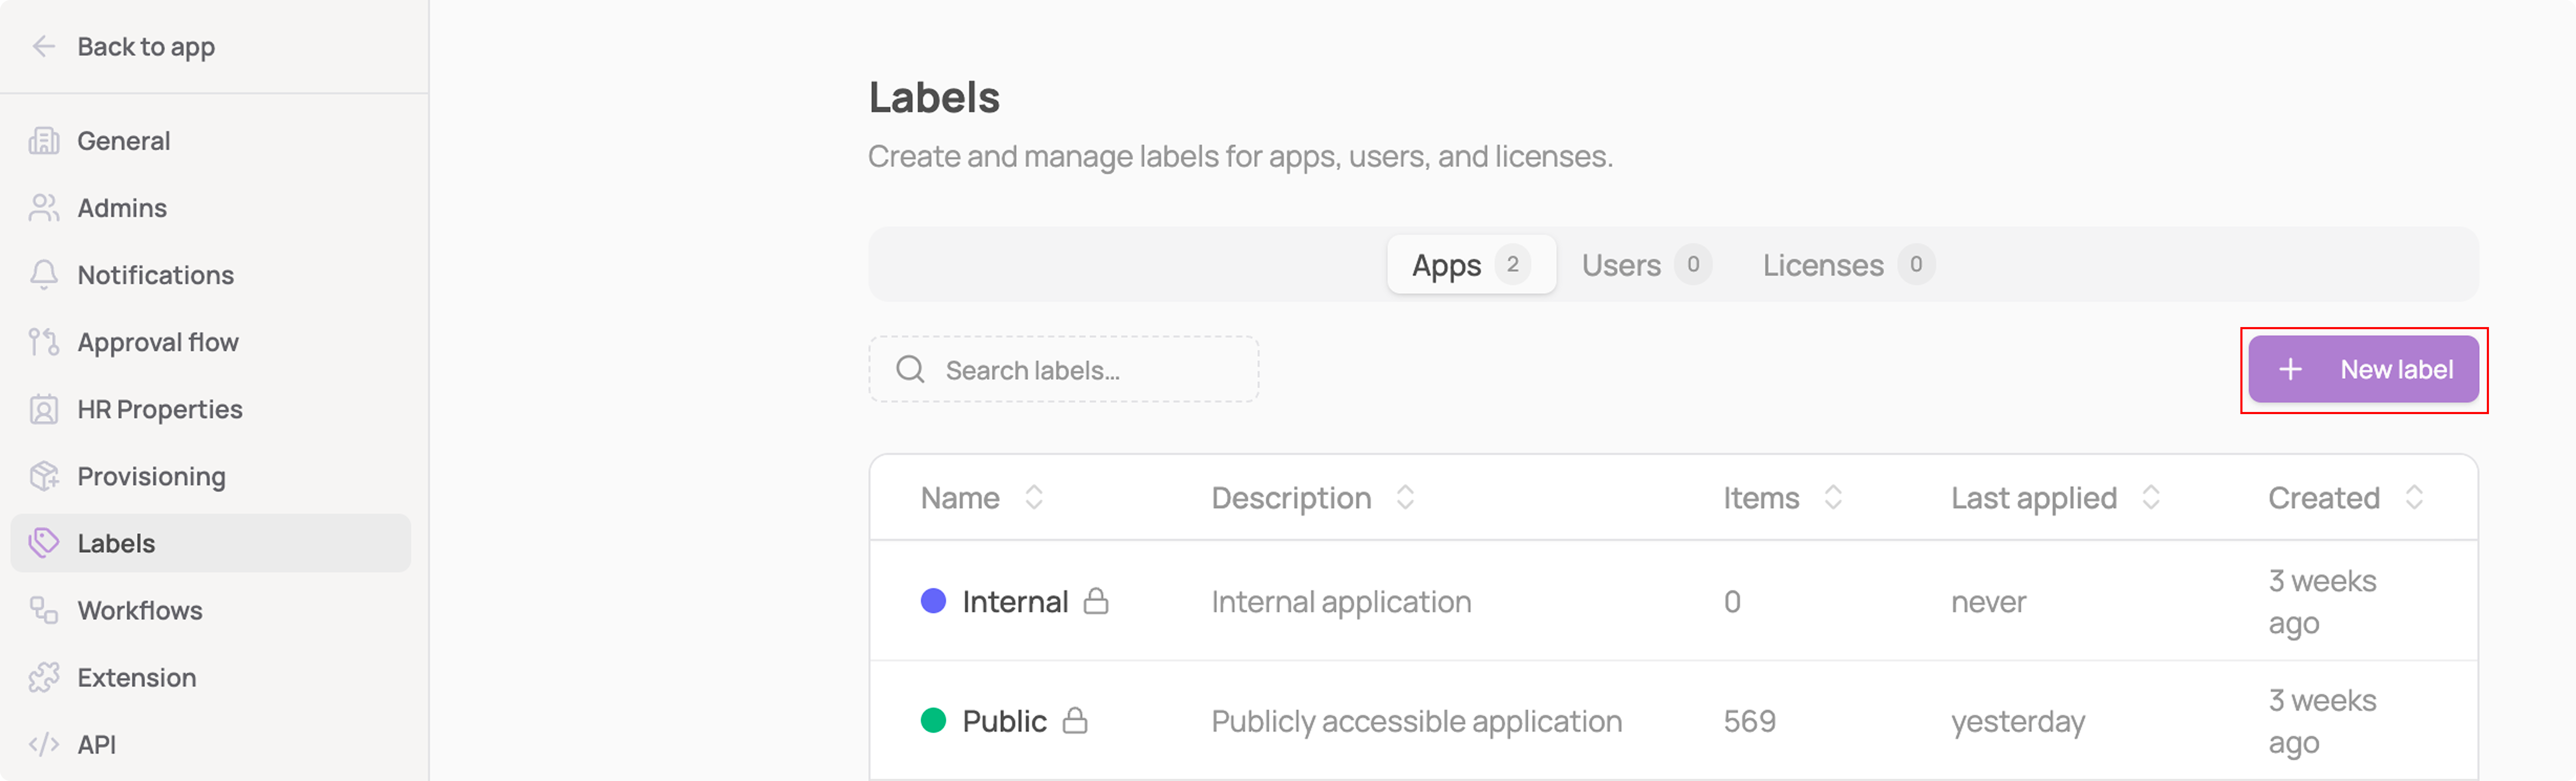This screenshot has height=781, width=2576.
Task: Click the lock icon next to Internal
Action: (x=1096, y=601)
